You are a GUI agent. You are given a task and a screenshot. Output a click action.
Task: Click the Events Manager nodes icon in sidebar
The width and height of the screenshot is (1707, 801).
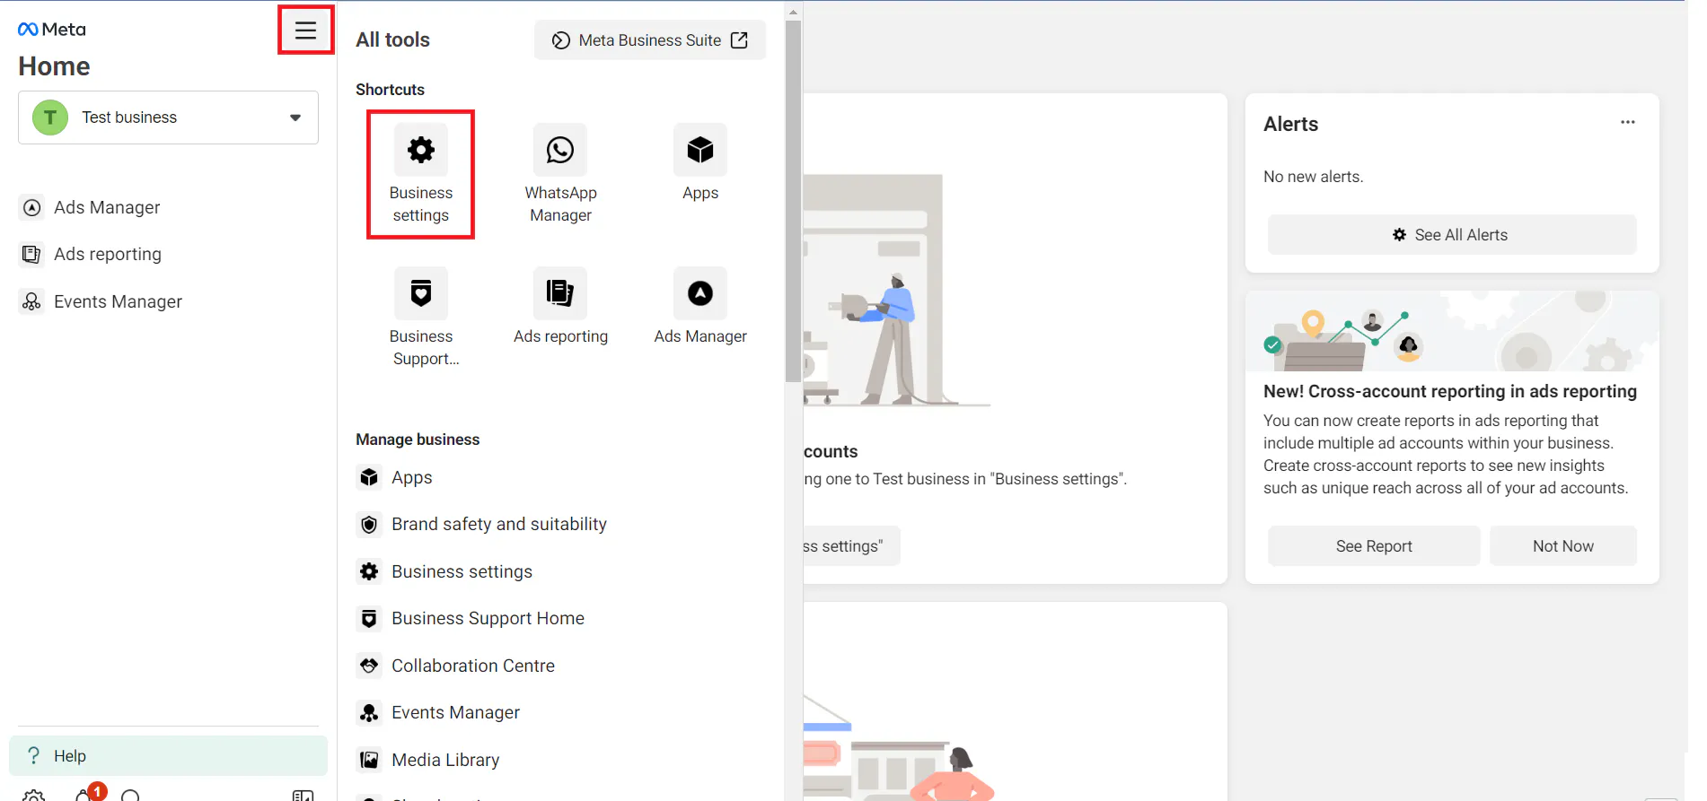(32, 301)
